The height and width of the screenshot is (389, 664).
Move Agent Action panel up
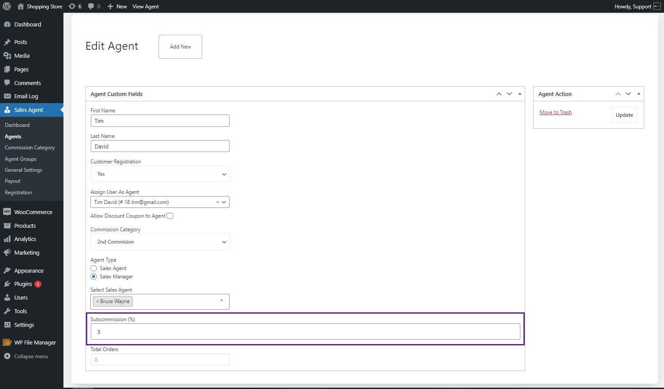click(x=618, y=94)
